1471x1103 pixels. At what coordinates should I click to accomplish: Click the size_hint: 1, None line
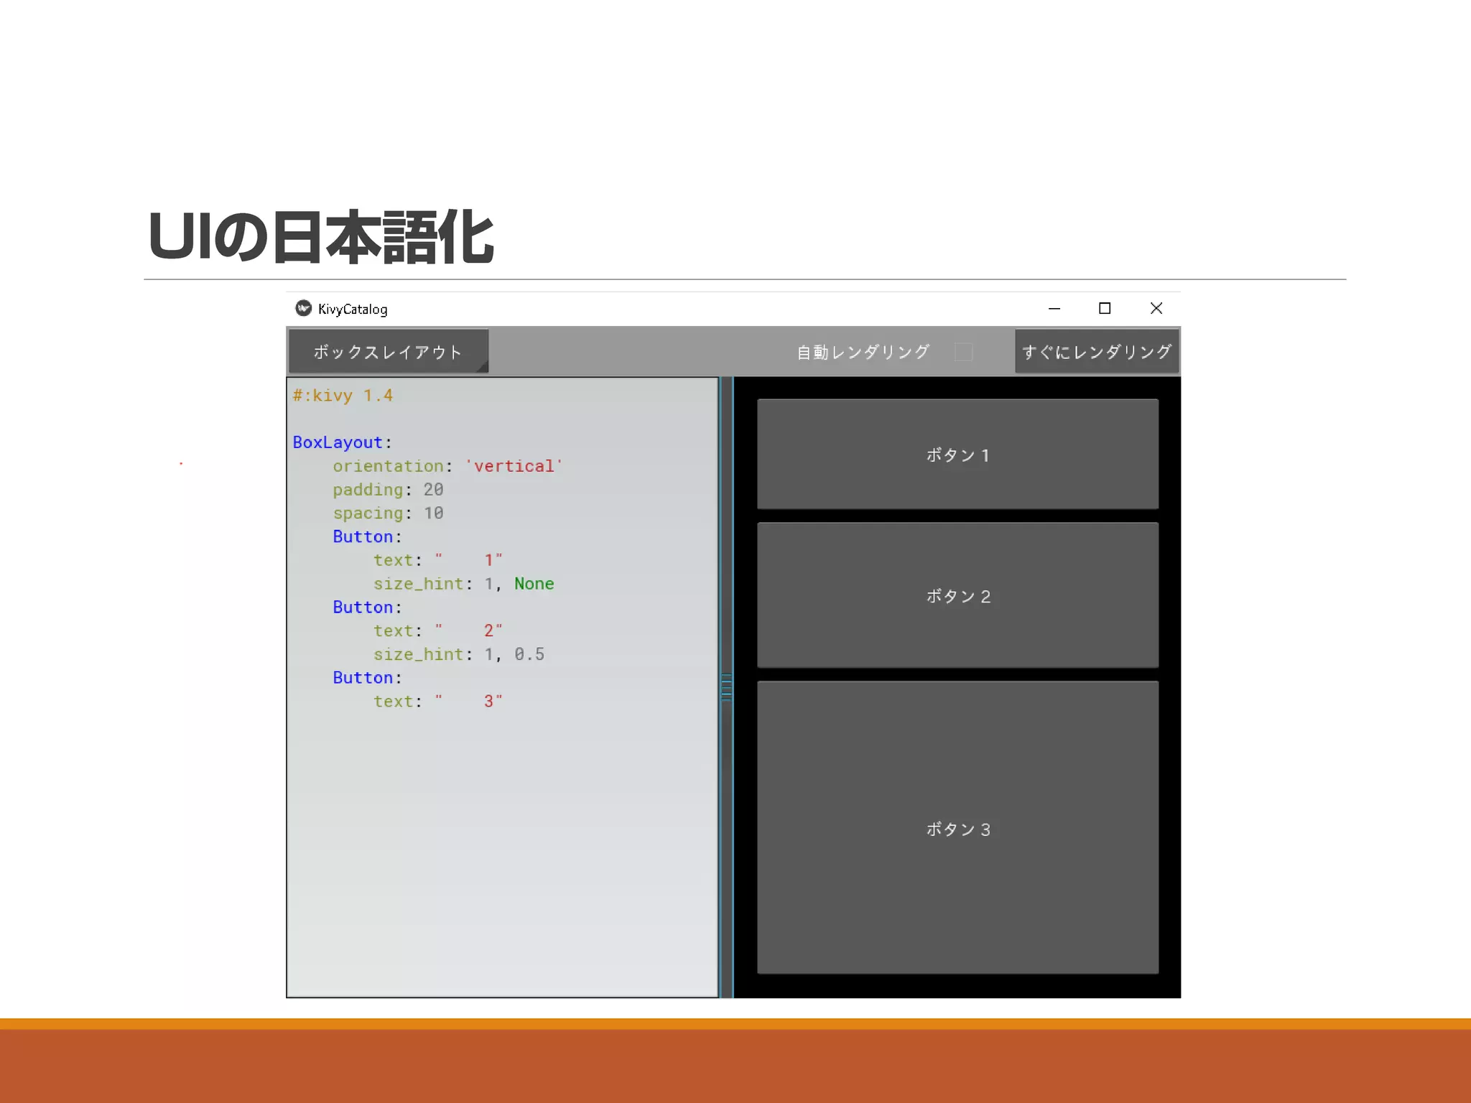click(463, 584)
